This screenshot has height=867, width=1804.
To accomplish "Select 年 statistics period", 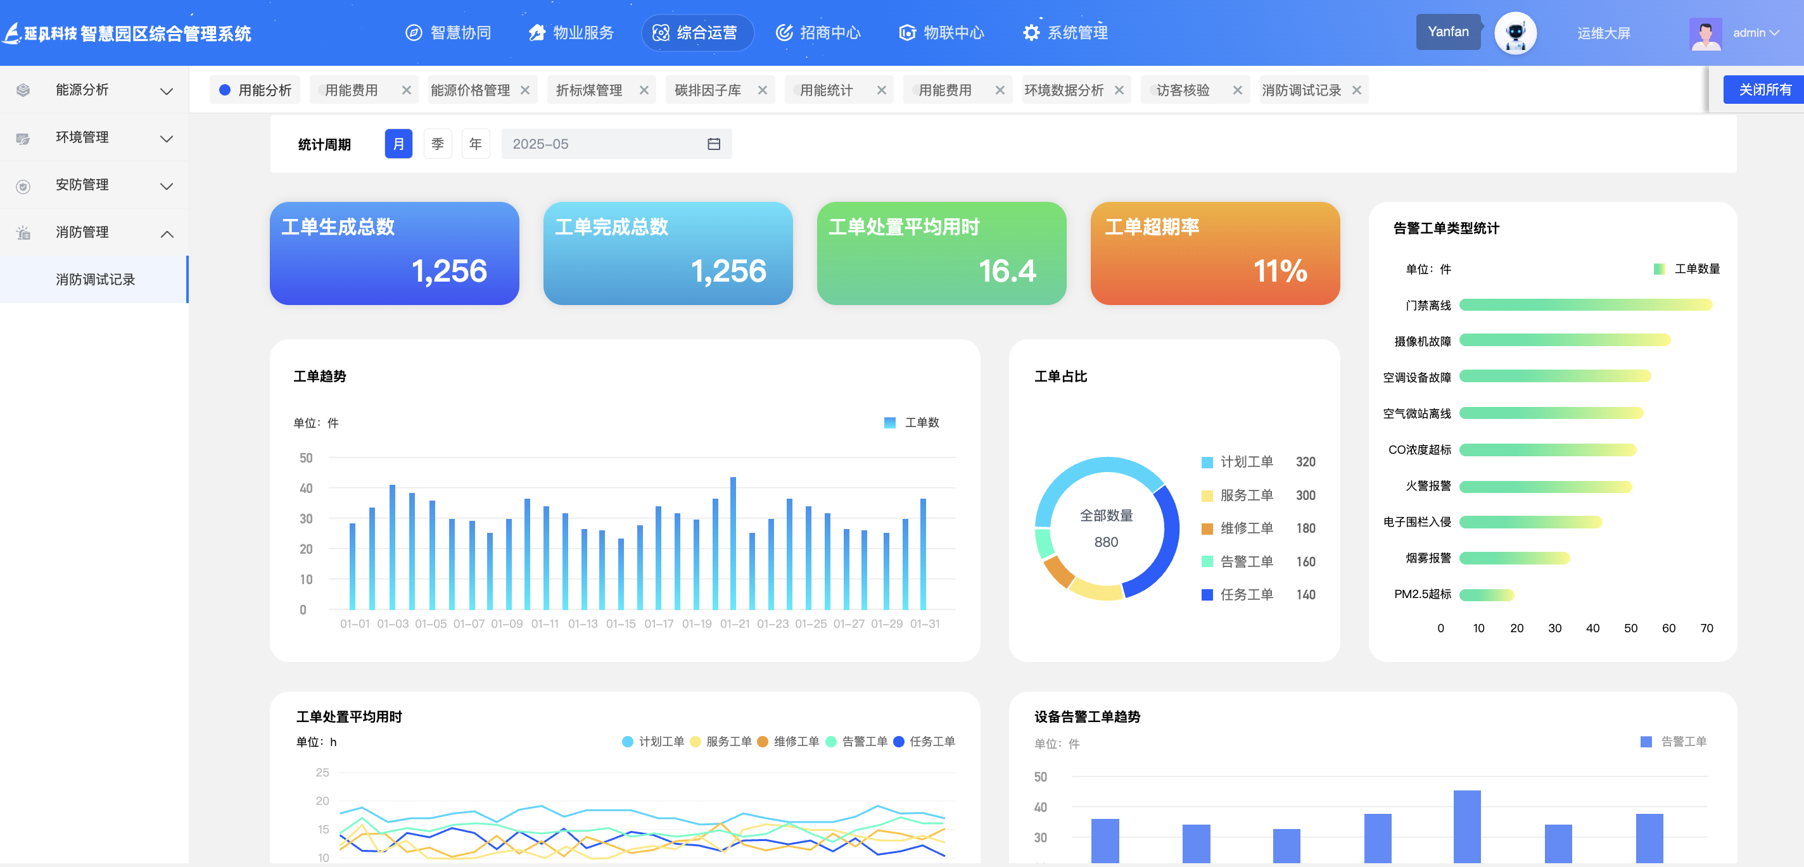I will (x=476, y=144).
